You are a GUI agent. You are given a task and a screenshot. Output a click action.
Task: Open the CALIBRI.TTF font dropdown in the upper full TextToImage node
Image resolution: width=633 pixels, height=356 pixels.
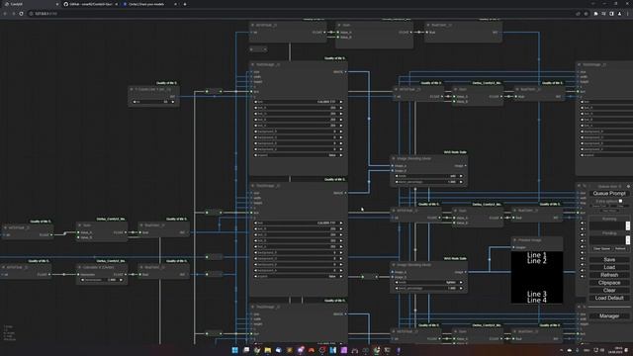299,102
